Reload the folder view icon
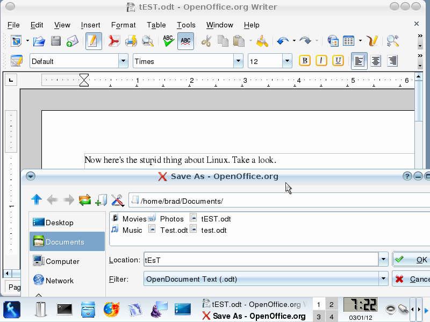Screen dimensions: 430x322 [x=85, y=200]
